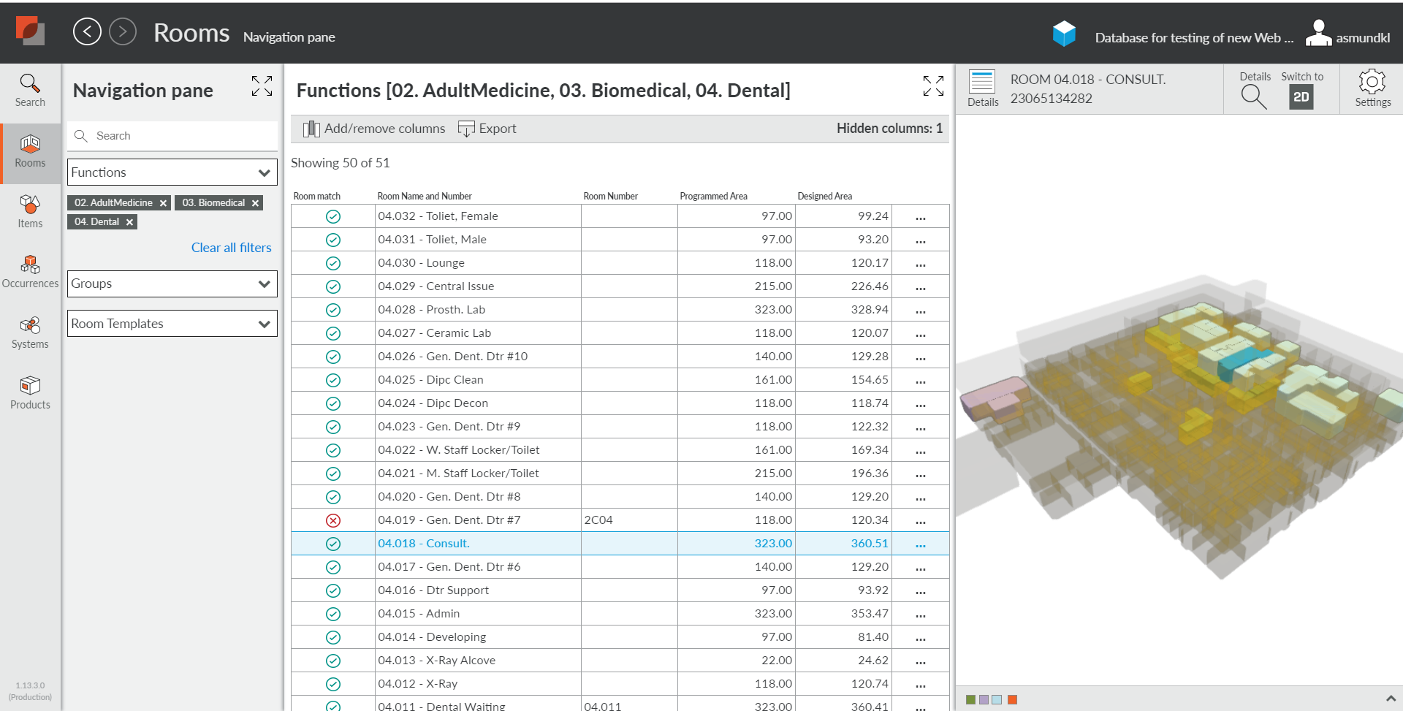Open the Rooms module in the sidebar
The height and width of the screenshot is (711, 1403).
click(x=30, y=152)
